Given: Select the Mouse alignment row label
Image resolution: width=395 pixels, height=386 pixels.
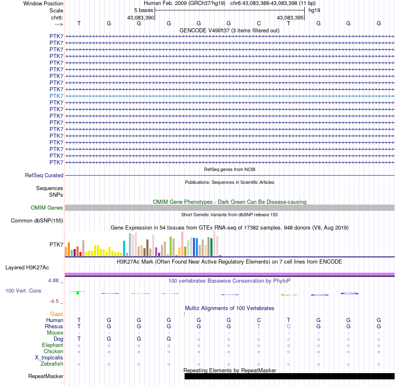Looking at the screenshot, I should pos(55,333).
